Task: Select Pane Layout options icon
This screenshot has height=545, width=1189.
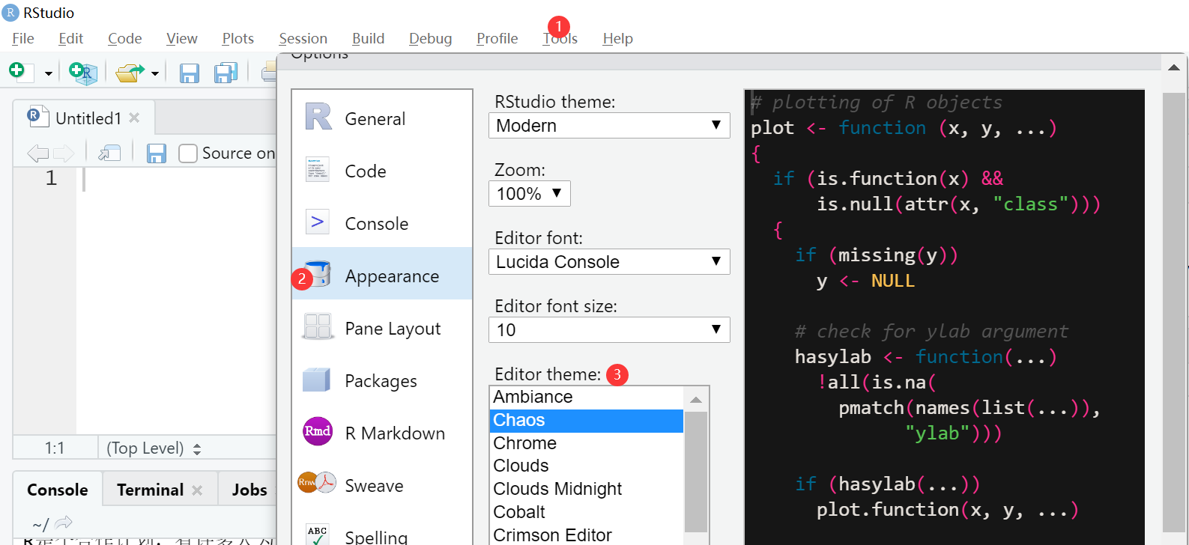Action: click(318, 327)
